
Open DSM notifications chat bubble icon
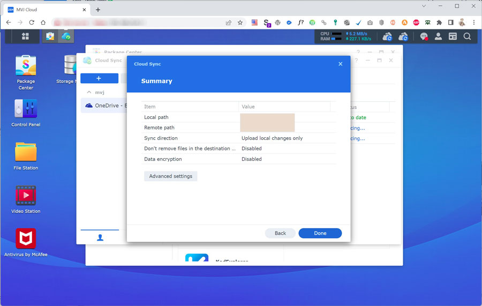(424, 36)
